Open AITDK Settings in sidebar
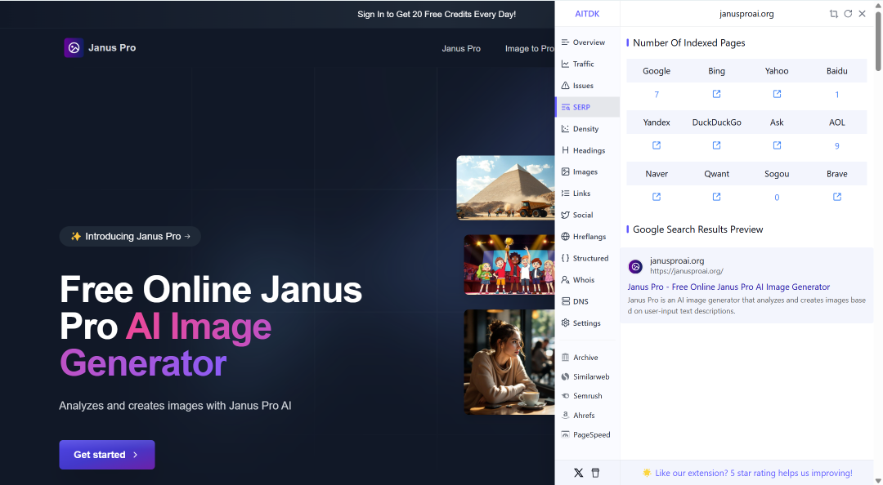 (x=587, y=323)
